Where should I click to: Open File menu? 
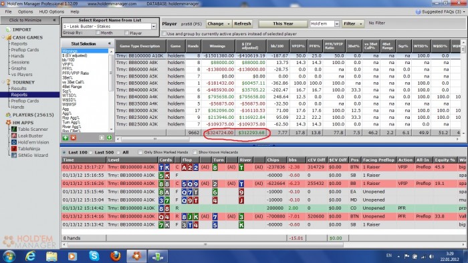coord(8,11)
